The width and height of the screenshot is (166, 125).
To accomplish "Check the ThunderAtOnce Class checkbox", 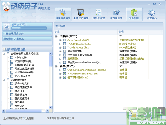I will click(65, 47).
